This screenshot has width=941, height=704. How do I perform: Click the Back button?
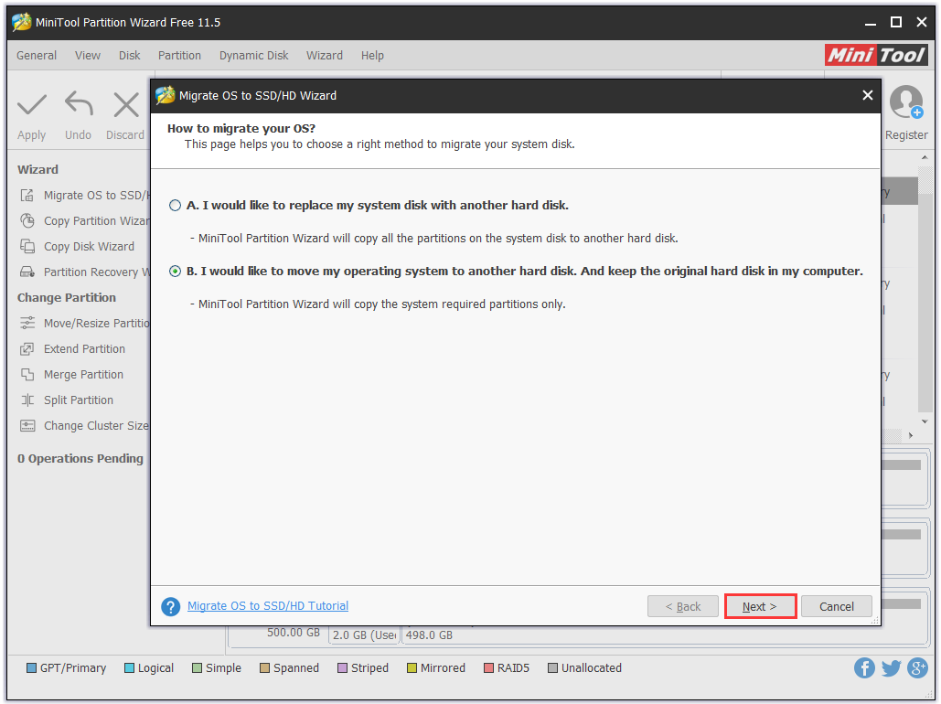pos(683,606)
